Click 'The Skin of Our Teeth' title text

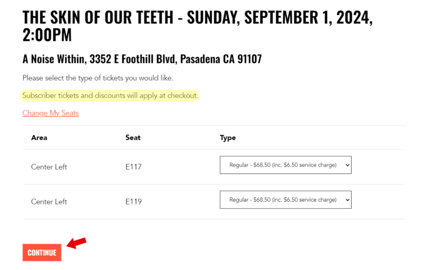click(x=97, y=18)
